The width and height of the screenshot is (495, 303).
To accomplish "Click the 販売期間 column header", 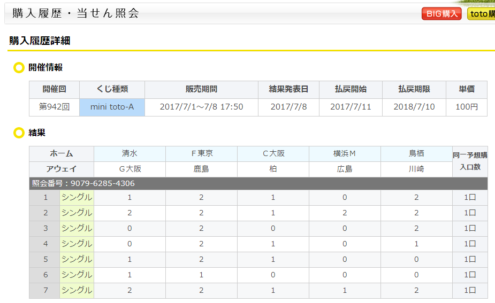I will tap(201, 90).
